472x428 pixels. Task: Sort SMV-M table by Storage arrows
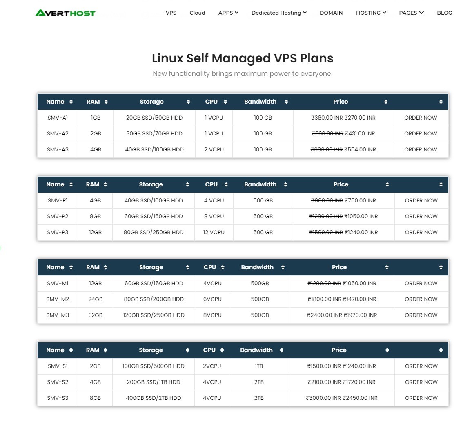coord(188,267)
